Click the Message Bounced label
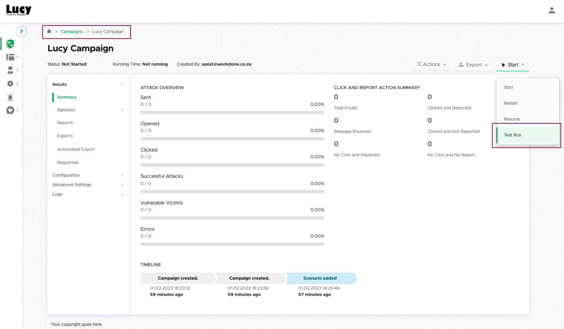This screenshot has height=329, width=564. pos(352,131)
